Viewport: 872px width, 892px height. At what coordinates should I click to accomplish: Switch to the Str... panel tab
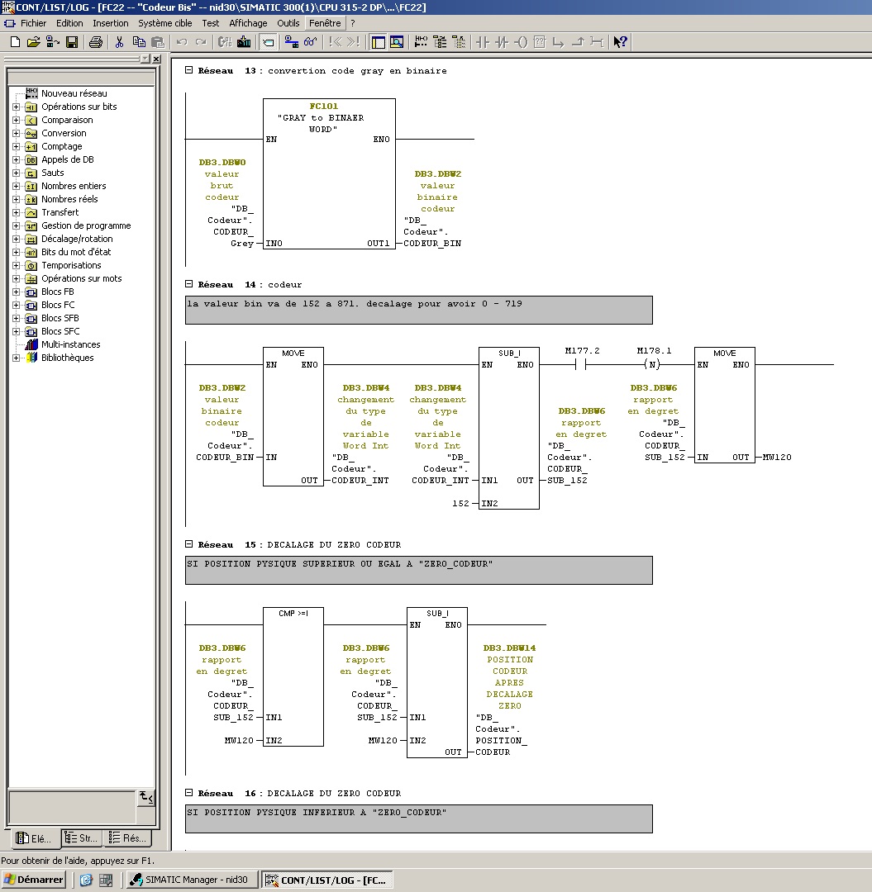click(x=81, y=838)
